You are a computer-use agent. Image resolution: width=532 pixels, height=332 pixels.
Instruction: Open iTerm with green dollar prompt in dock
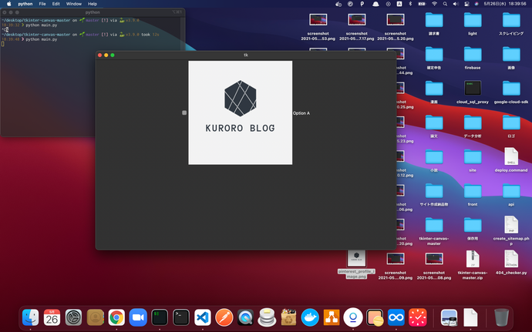pyautogui.click(x=160, y=318)
